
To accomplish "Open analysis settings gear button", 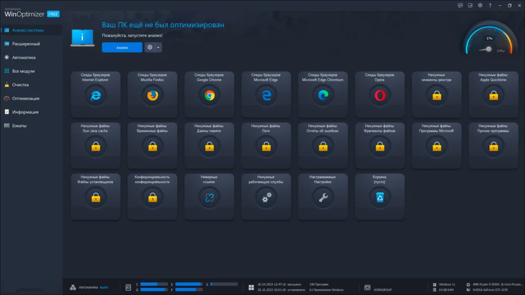I will [x=150, y=48].
